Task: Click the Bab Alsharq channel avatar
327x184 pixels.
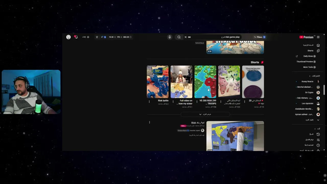Action: coord(318,98)
